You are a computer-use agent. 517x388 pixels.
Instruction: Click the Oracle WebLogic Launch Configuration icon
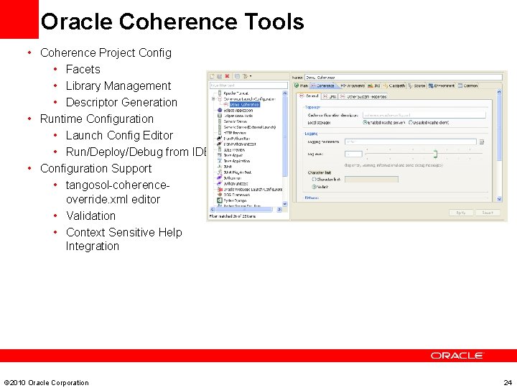(x=220, y=190)
